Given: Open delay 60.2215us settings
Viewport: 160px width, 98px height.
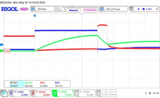Looking at the screenshot, I should [x=113, y=9].
